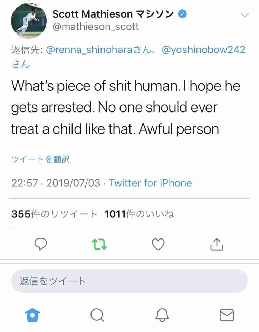Like the tweet with heart icon
Viewport: 259px width, 332px height.
pos(158,244)
